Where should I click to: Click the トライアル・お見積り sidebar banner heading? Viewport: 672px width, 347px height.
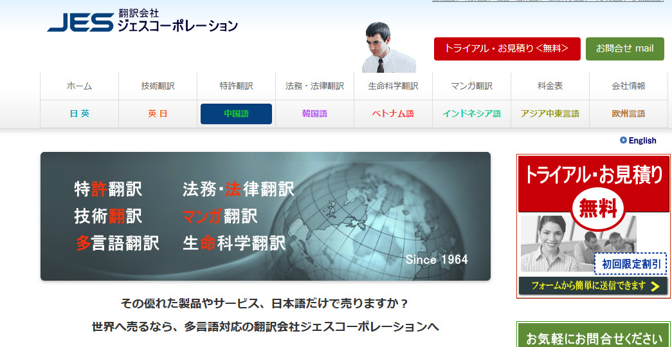(x=594, y=176)
